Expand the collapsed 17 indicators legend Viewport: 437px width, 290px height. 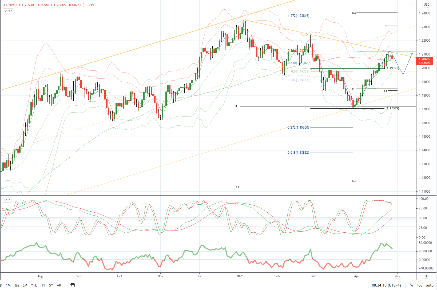8,11
